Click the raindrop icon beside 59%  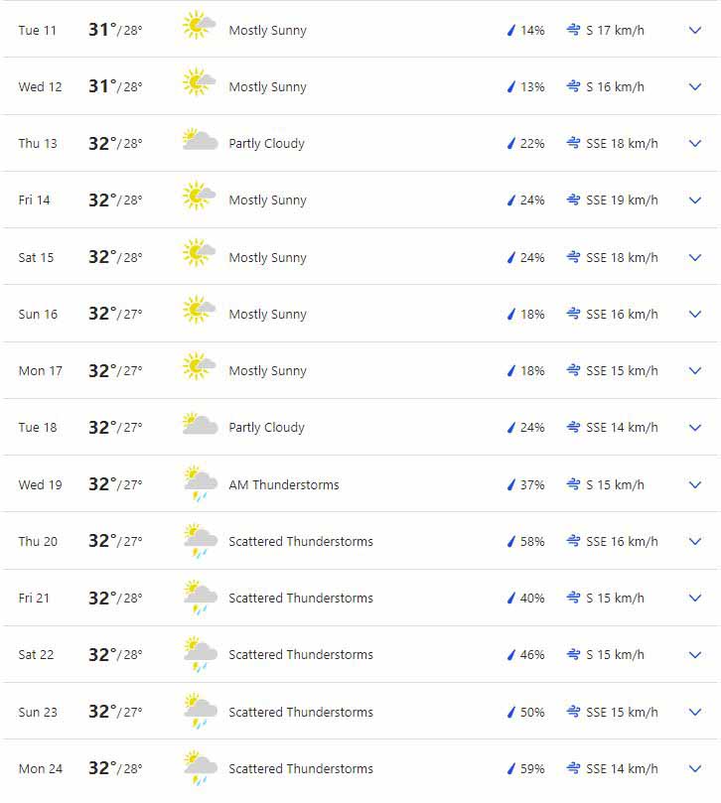pos(510,768)
